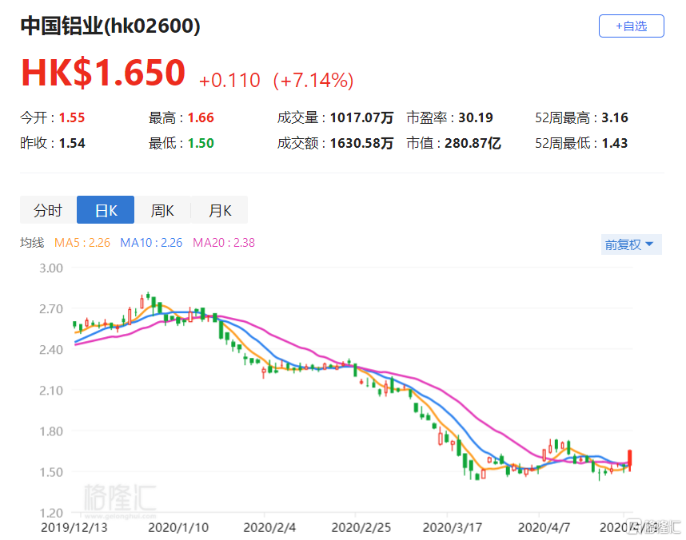The image size is (686, 540).
Task: Click the 1.20 price axis label
Action: tap(51, 513)
